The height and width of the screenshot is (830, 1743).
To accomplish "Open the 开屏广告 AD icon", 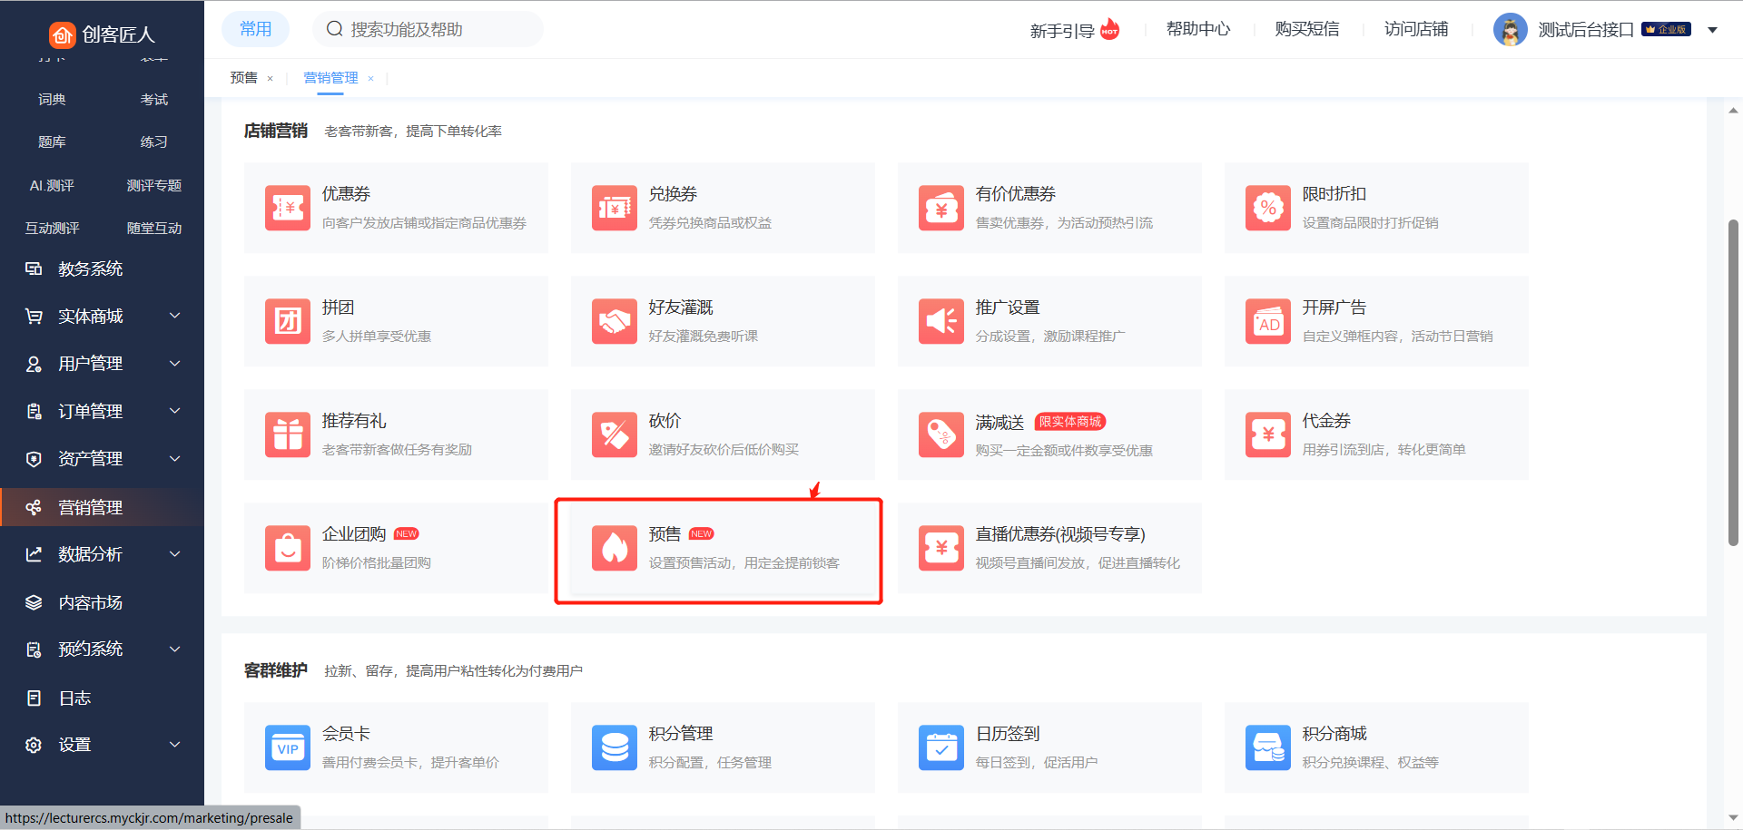I will pos(1267,321).
